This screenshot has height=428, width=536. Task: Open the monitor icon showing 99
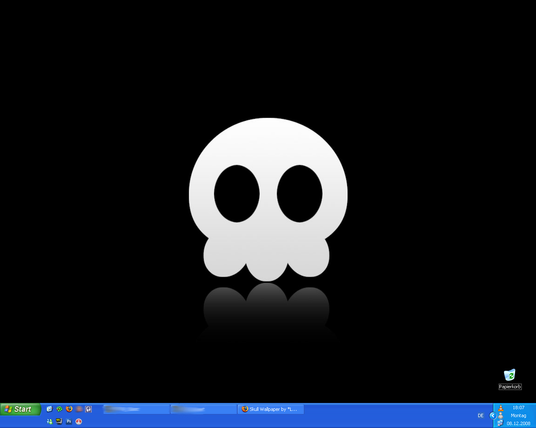click(59, 421)
